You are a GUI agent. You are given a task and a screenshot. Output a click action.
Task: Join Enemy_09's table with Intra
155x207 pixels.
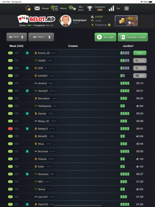pos(140,53)
